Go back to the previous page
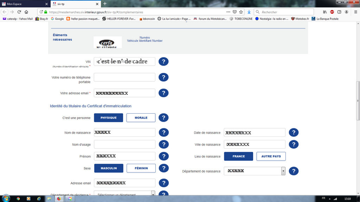 (x=5, y=12)
